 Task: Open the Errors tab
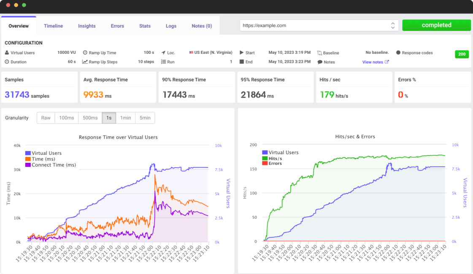tap(117, 26)
